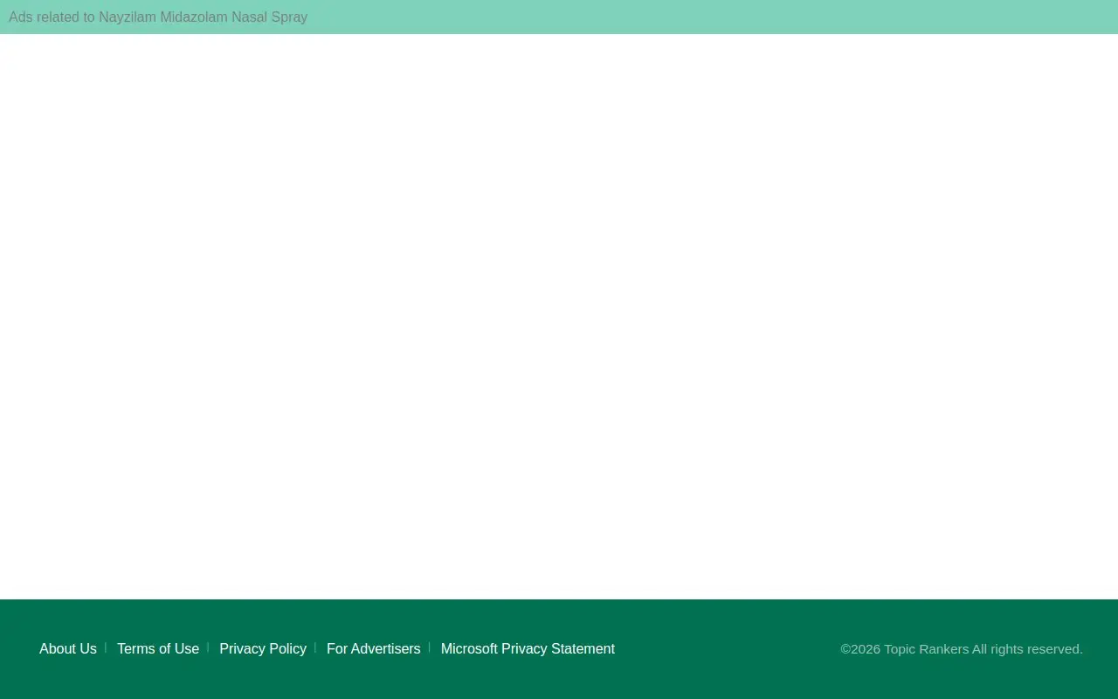Open the About Us footer link

coord(68,648)
